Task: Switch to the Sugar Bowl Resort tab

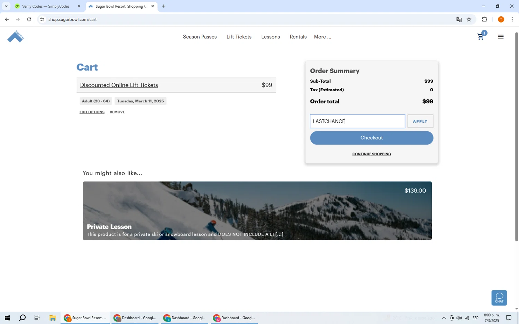Action: [x=121, y=6]
